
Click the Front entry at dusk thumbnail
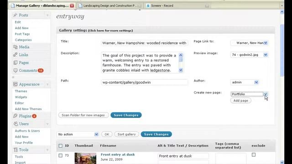pyautogui.click(x=85, y=158)
